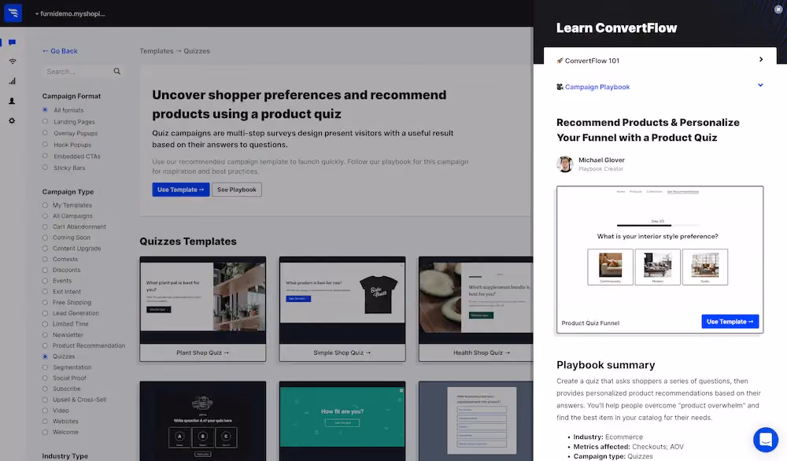Select Upsell & Cross-Sell campaign type
This screenshot has width=787, height=461.
tap(45, 400)
